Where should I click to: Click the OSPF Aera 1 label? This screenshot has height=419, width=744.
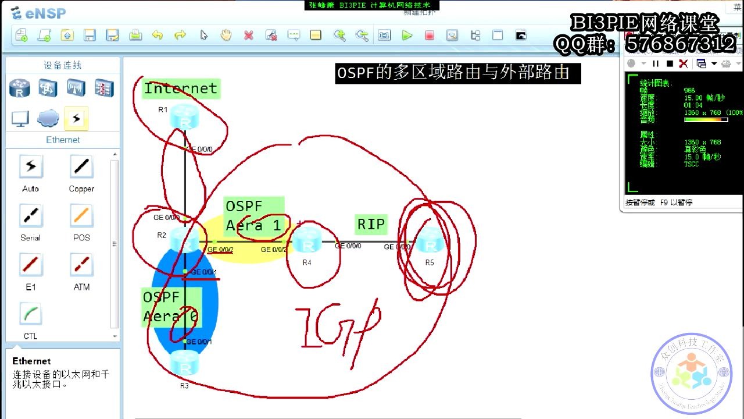pos(254,216)
